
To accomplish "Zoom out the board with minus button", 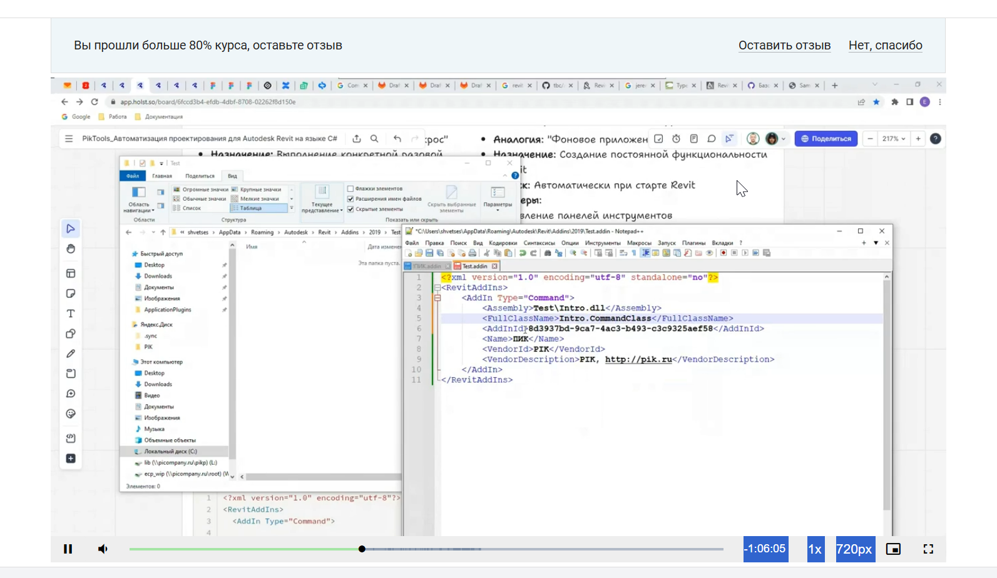I will [x=870, y=139].
